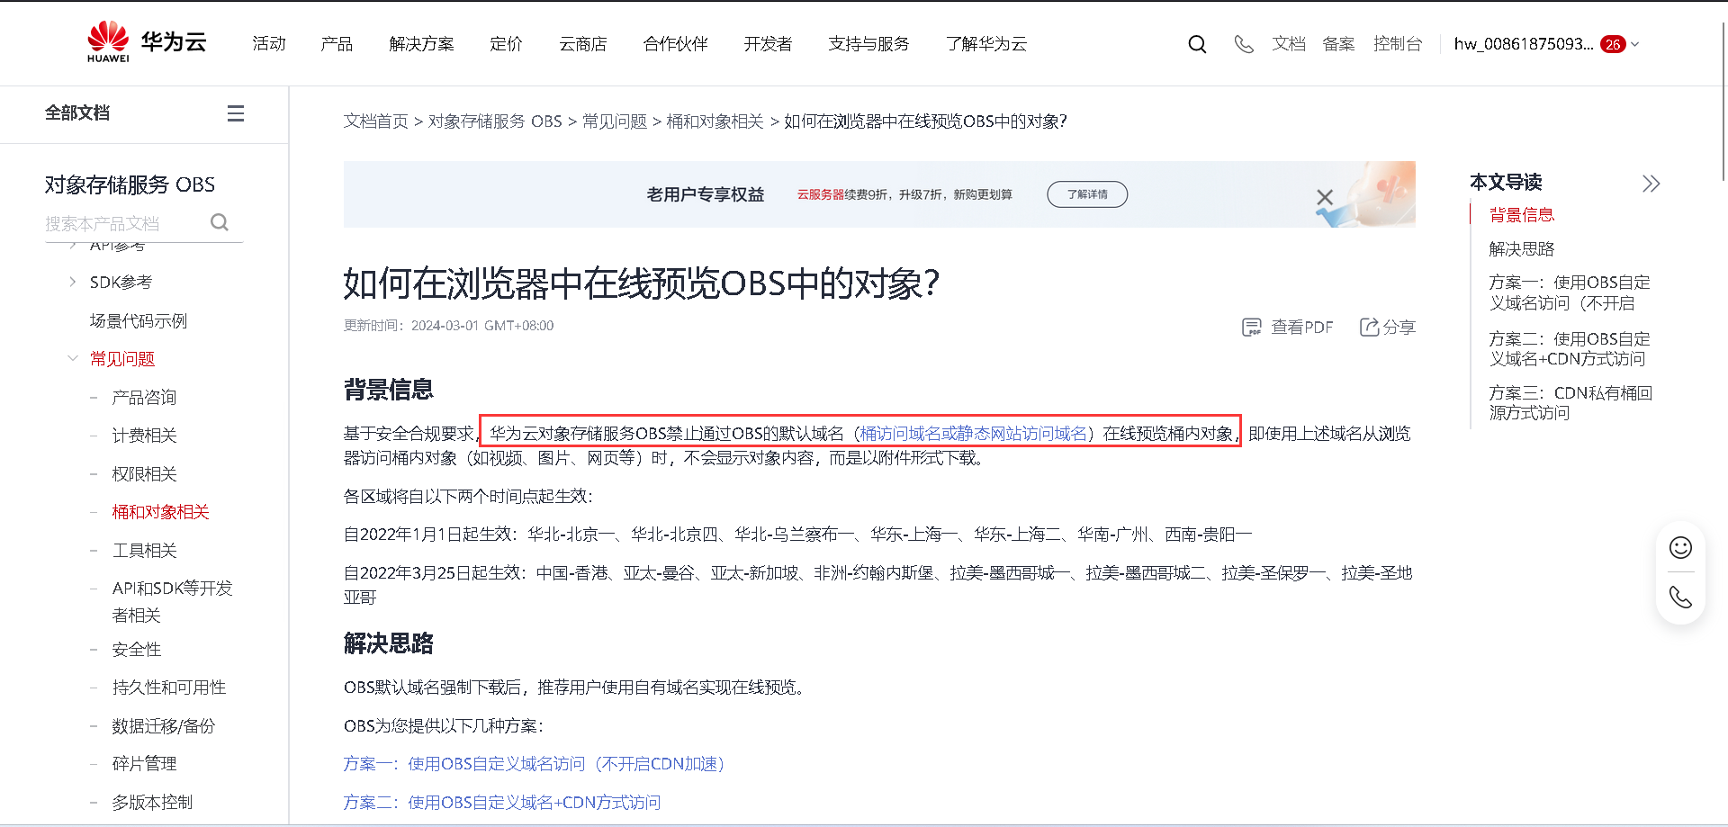Collapse the 常见问题 tree section
Screen dimensions: 1728x827
[73, 357]
